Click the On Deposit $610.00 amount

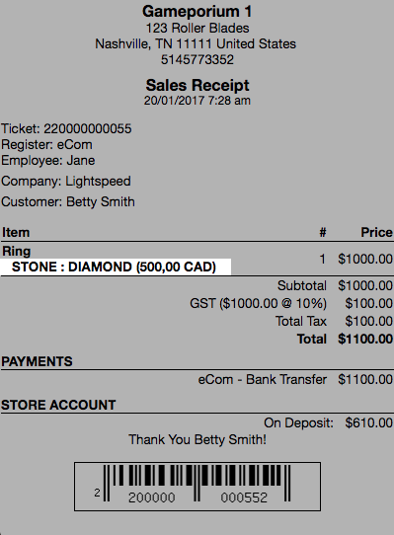coord(368,423)
